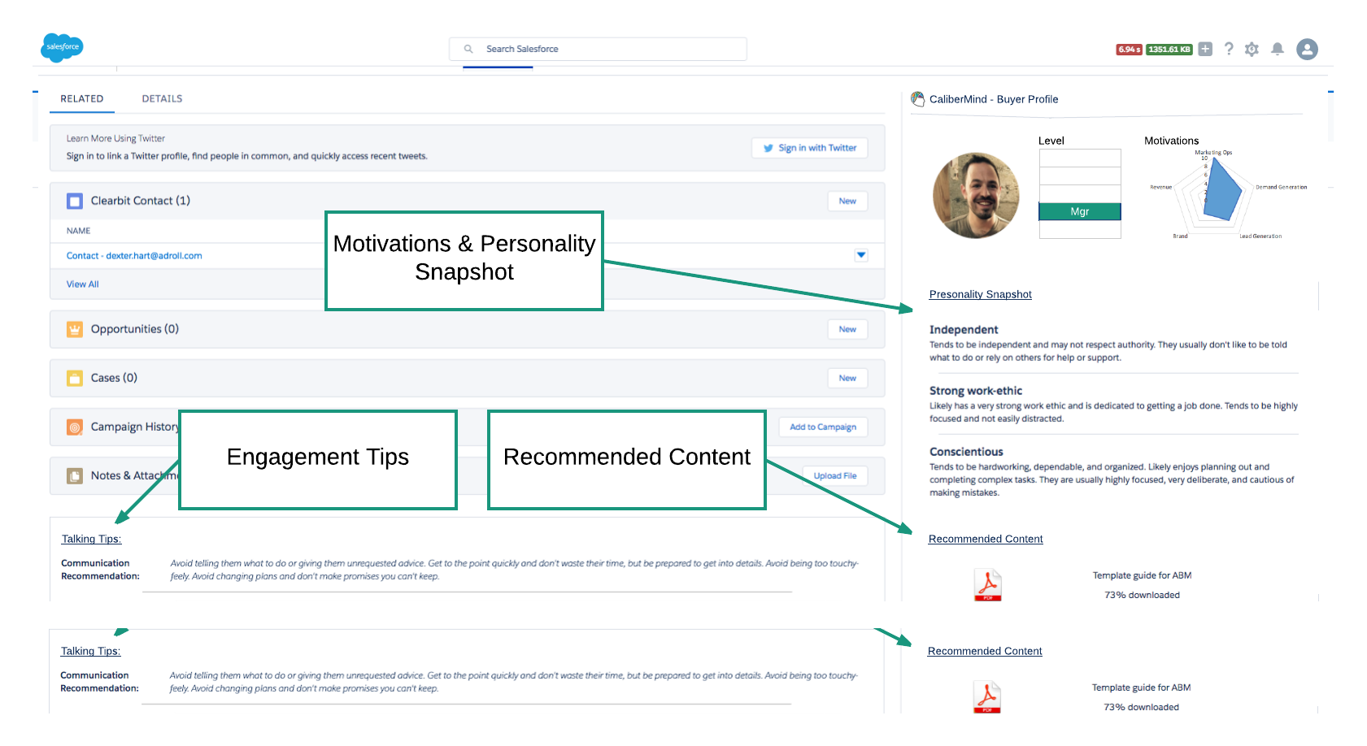Click the Add to Campaign button
The height and width of the screenshot is (746, 1367).
click(822, 427)
